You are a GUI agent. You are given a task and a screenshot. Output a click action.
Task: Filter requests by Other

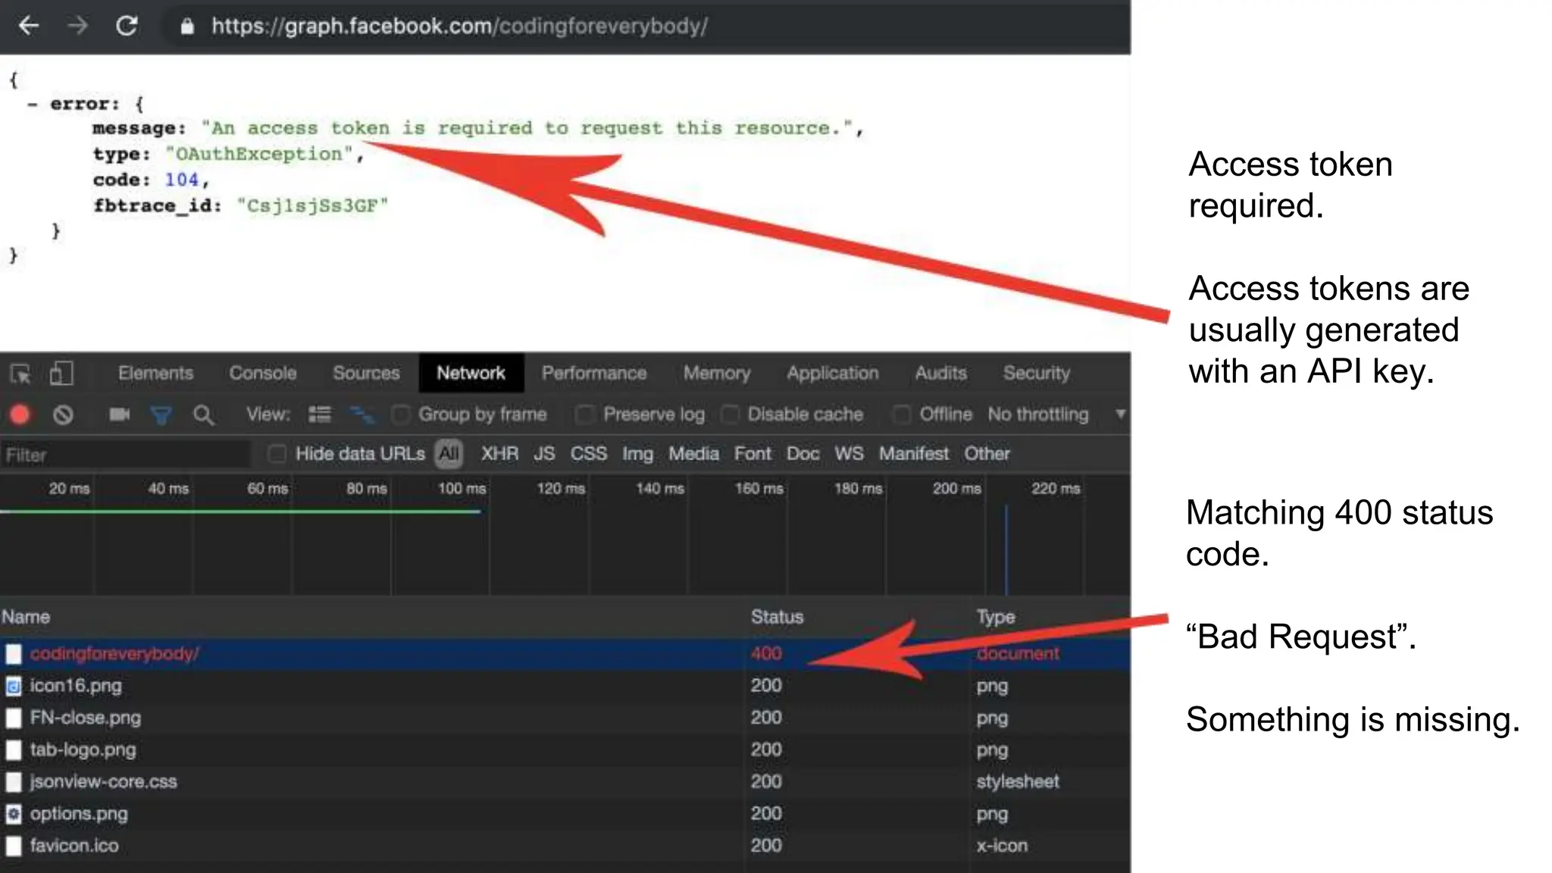tap(987, 454)
